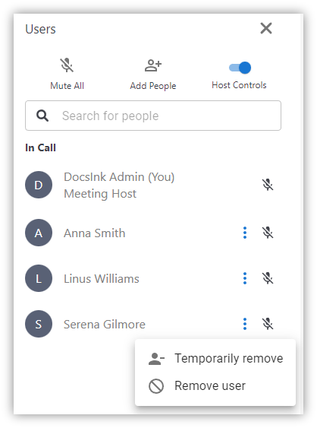The width and height of the screenshot is (317, 428).
Task: Open Serena Gilmore's three-dot options menu
Action: [x=245, y=324]
